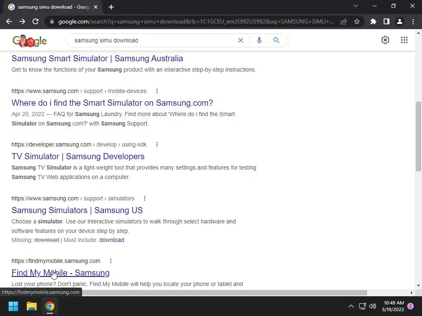Click the scroll right arrow
Image resolution: width=422 pixels, height=316 pixels.
[x=411, y=293]
